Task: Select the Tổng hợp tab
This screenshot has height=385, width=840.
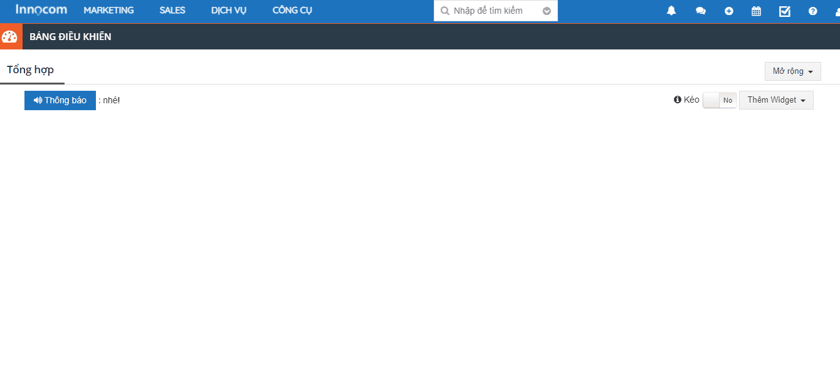Action: [31, 69]
